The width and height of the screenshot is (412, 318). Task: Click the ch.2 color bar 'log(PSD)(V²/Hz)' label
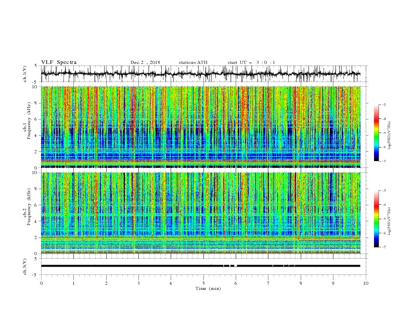pos(390,221)
